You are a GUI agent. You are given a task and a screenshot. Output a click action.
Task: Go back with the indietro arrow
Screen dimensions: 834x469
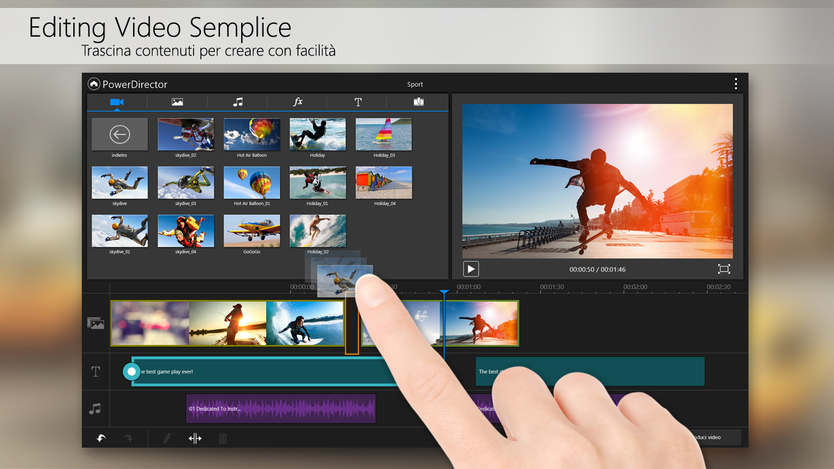tap(120, 134)
